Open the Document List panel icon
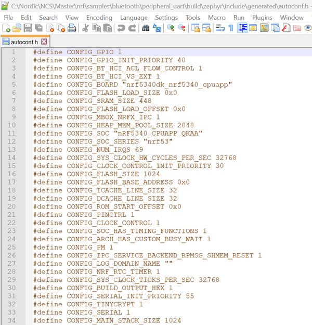This screenshot has width=312, height=325. [275, 28]
